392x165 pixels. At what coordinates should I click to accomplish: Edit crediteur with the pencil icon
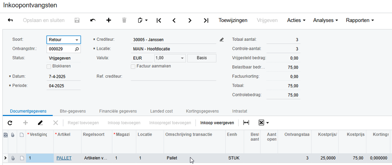coord(221,40)
